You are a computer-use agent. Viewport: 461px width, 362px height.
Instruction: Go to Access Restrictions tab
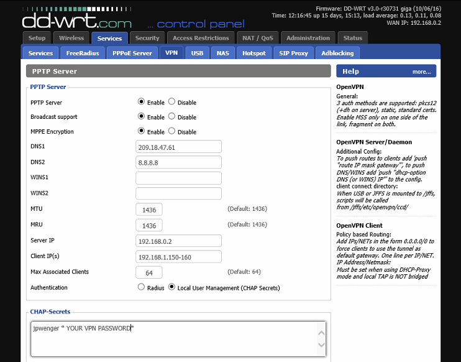(201, 38)
